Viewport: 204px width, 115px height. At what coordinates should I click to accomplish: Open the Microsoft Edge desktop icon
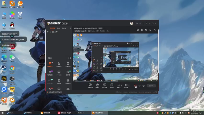(4, 59)
